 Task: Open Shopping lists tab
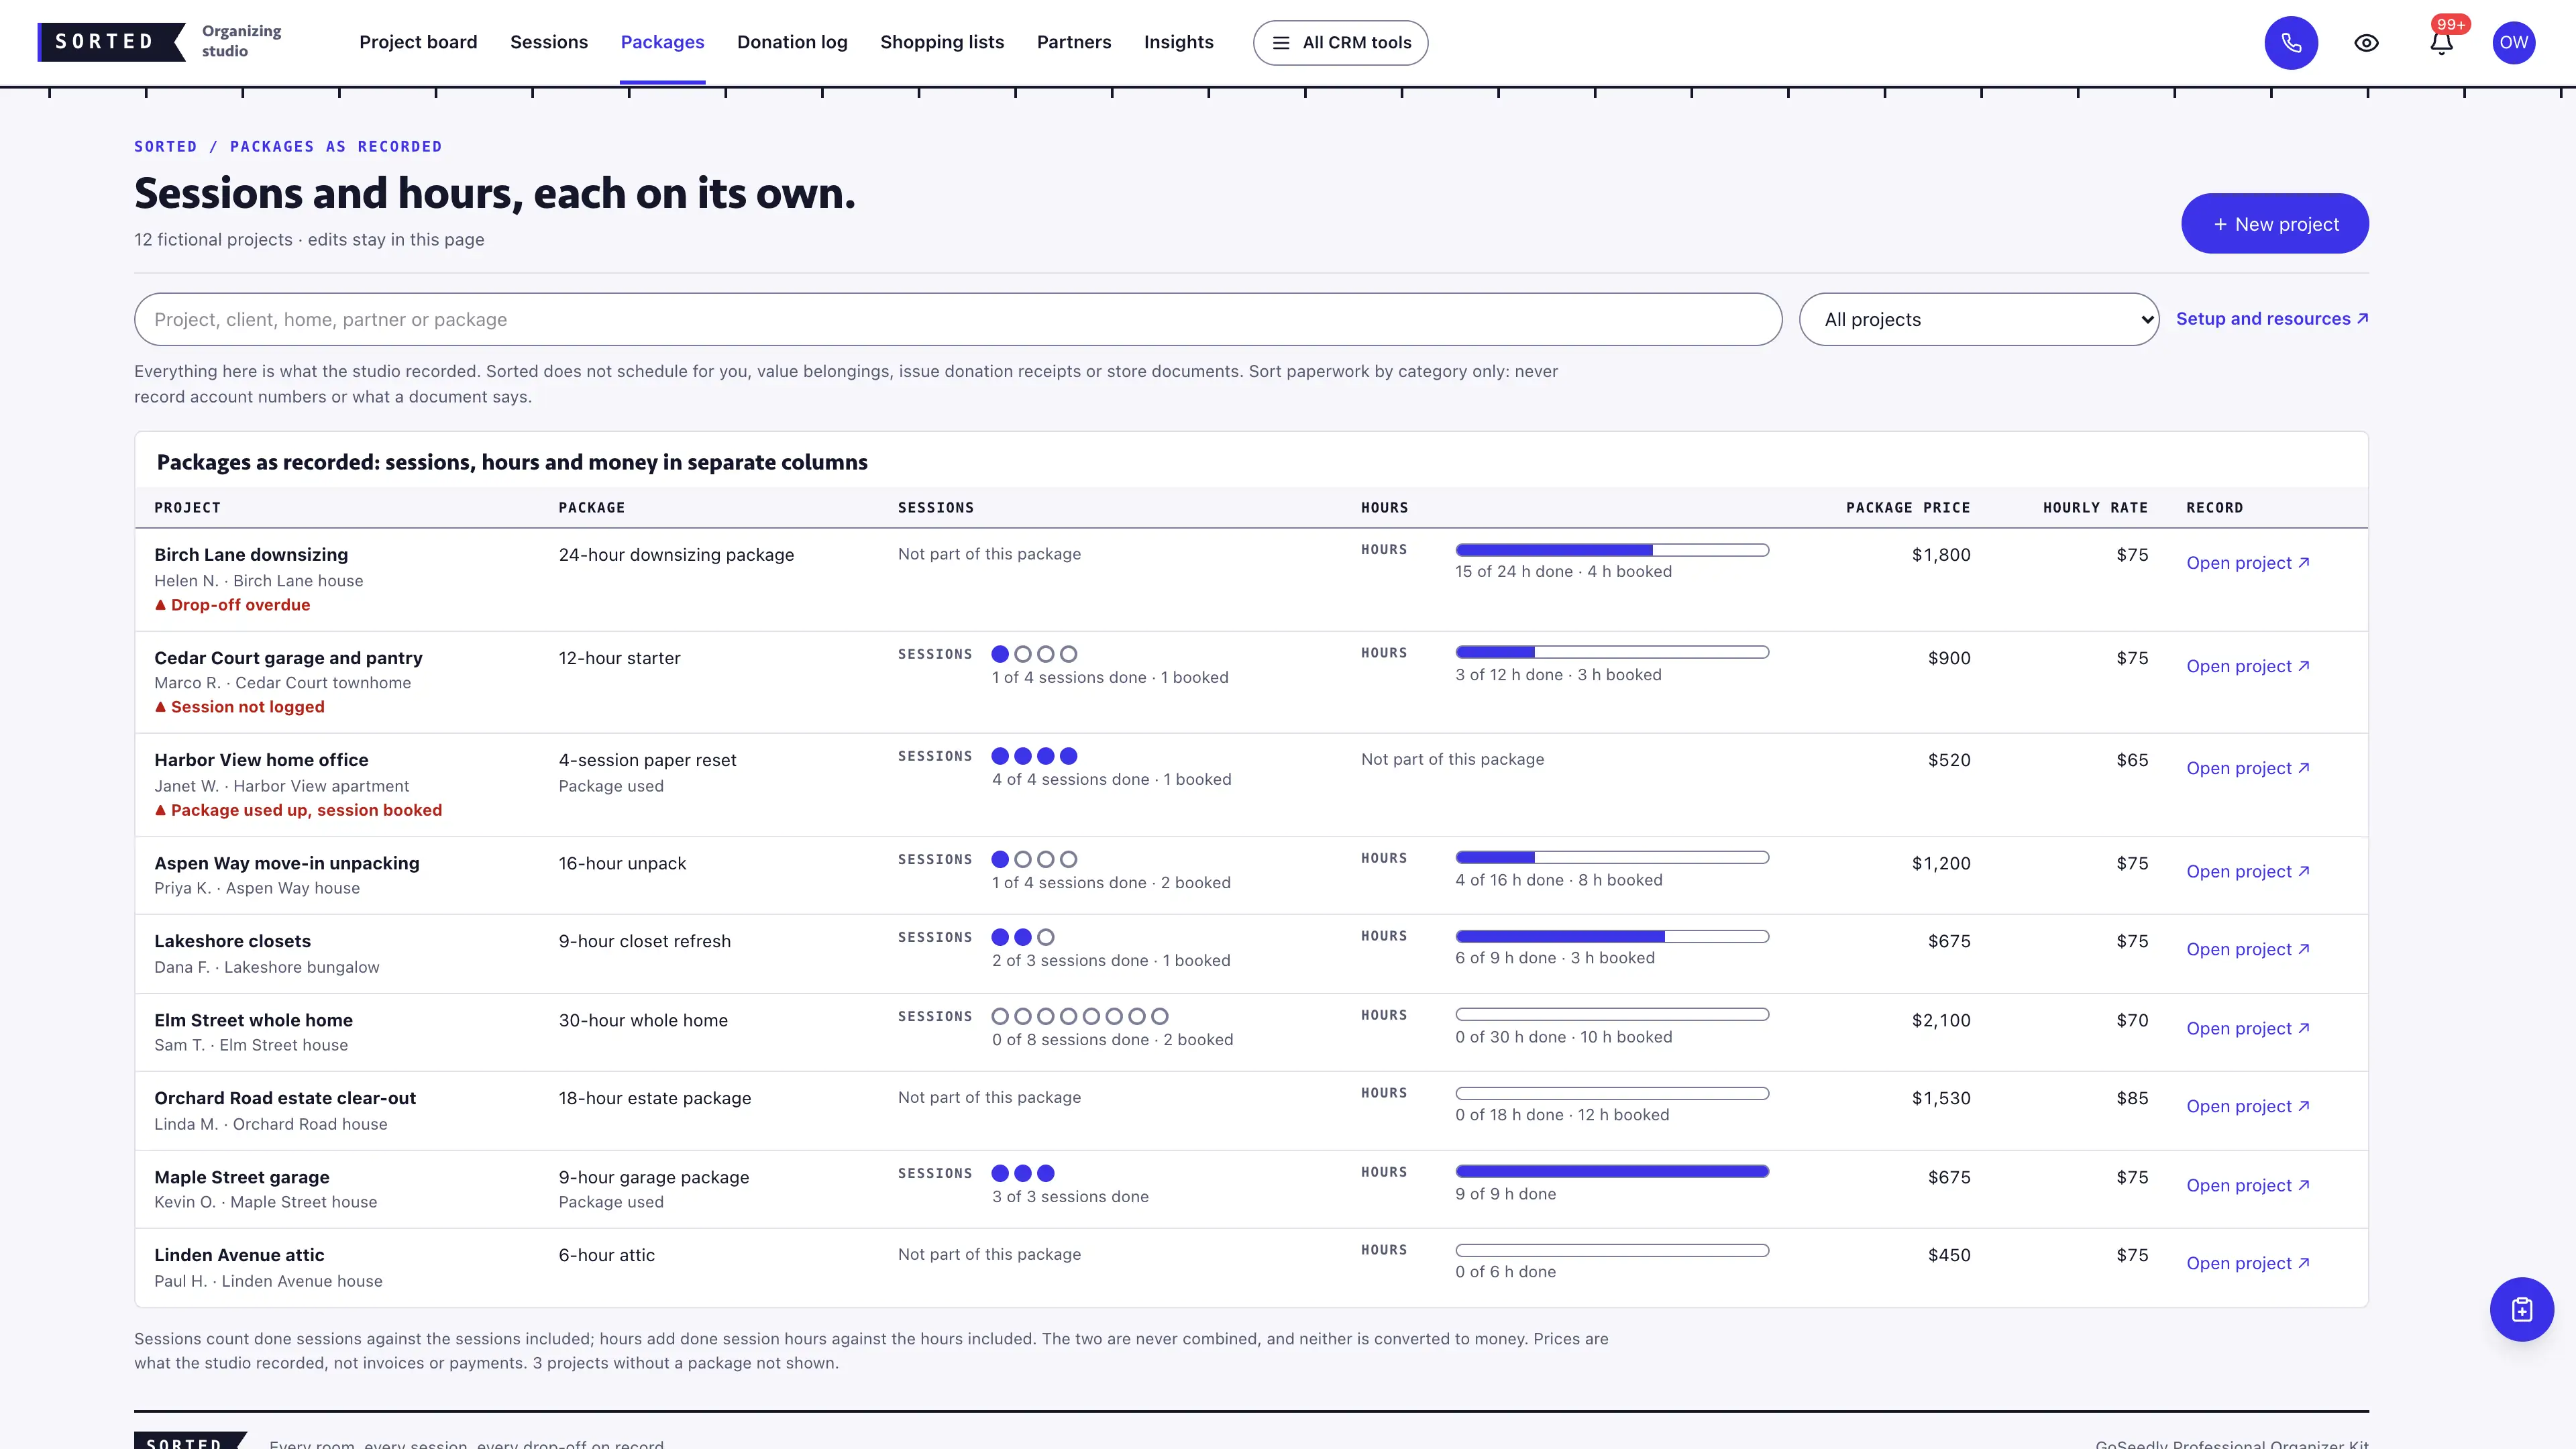pos(942,42)
